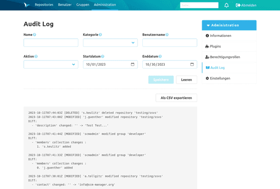The height and width of the screenshot is (189, 280).
Task: Click Als CSV exportieren button
Action: coord(176,98)
